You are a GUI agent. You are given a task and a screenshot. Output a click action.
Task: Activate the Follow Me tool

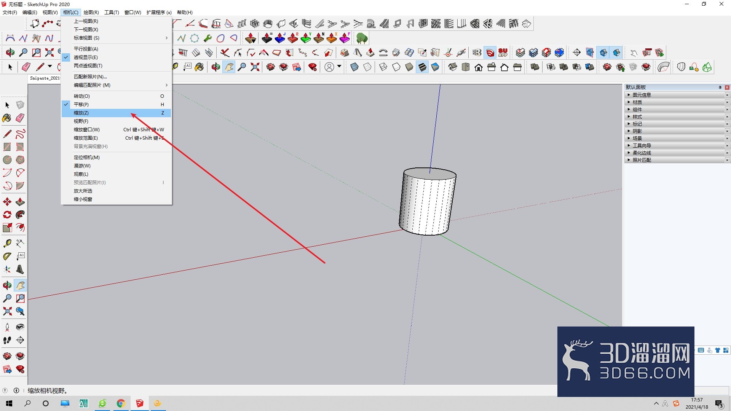pos(20,215)
